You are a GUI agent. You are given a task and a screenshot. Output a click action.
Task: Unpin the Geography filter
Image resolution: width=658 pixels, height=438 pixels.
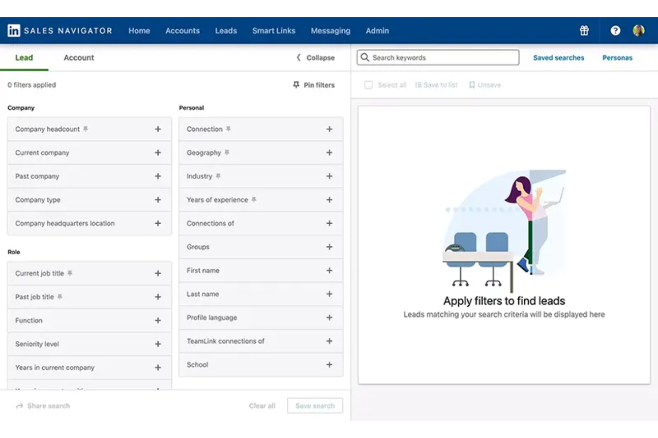pos(226,152)
